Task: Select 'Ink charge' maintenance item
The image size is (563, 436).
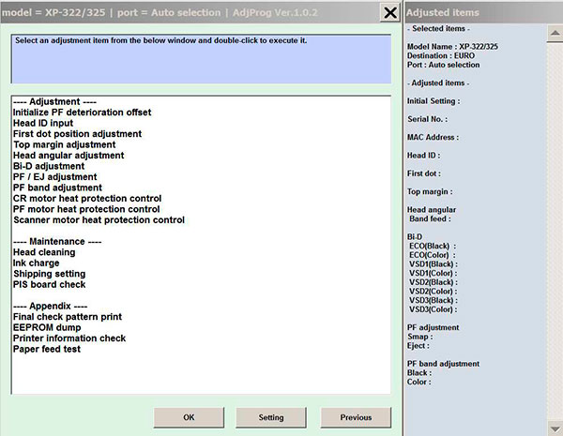Action: (37, 263)
